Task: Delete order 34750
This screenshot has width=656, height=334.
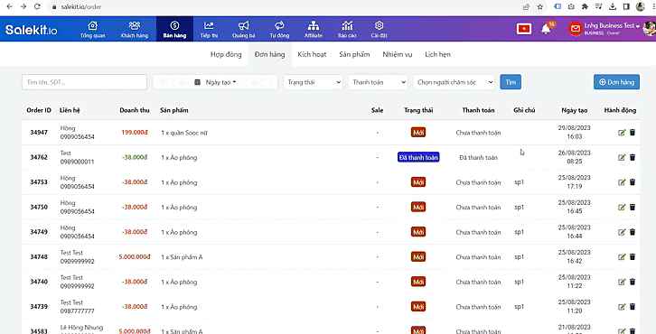Action: click(x=633, y=207)
